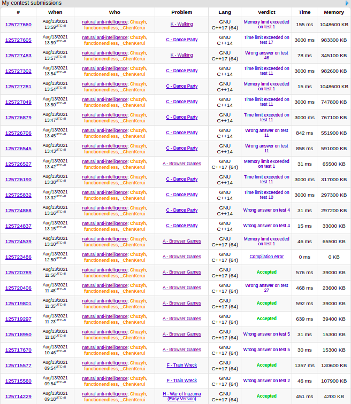Open the natural anti-intelligence team link in row 125727660
The height and width of the screenshot is (404, 351).
pyautogui.click(x=105, y=22)
